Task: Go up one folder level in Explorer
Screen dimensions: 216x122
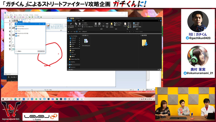Action: (75, 32)
